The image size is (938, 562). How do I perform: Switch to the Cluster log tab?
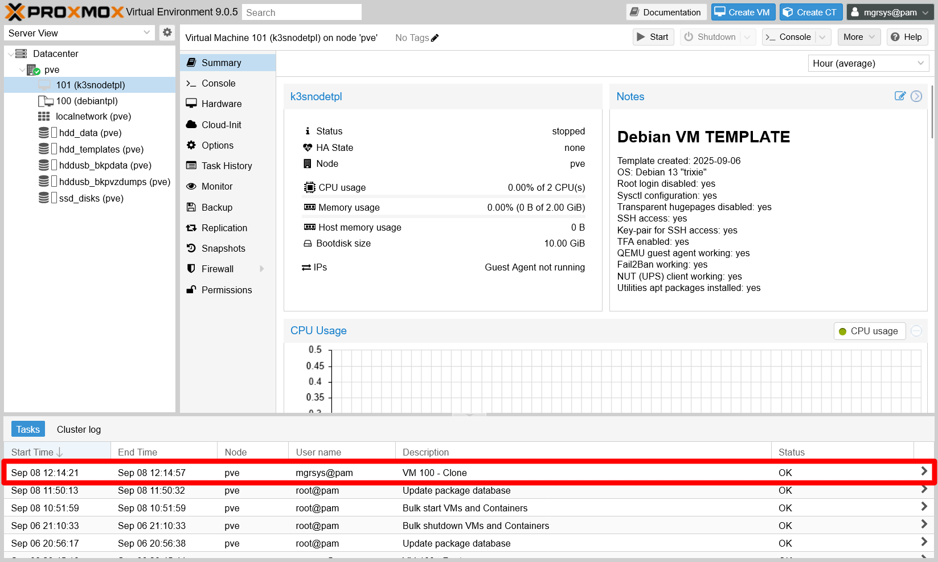(79, 429)
